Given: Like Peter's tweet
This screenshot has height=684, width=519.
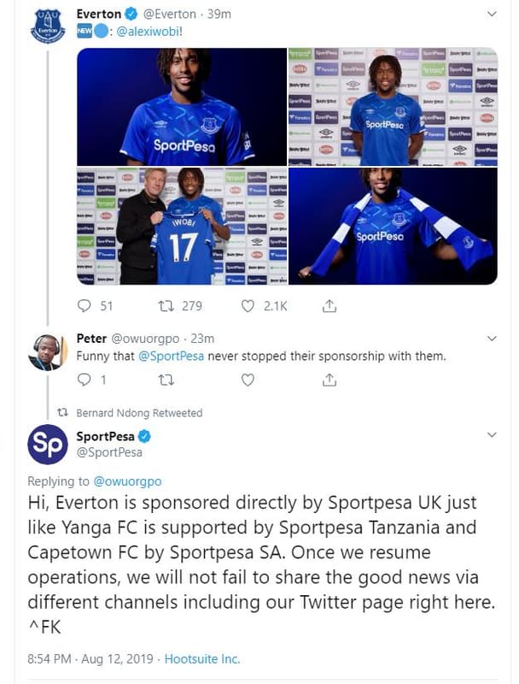Looking at the screenshot, I should pyautogui.click(x=248, y=380).
